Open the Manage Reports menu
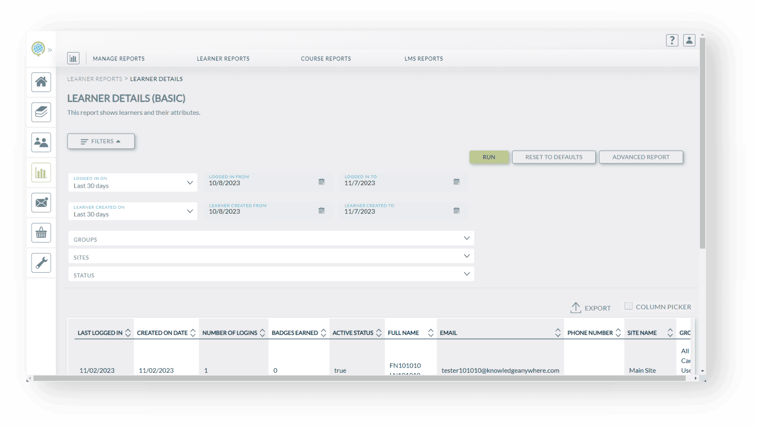Screen dimensions: 757x426 (x=119, y=58)
